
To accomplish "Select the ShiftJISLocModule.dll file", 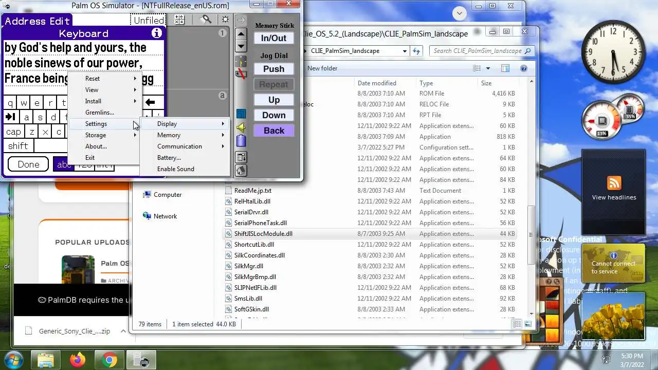I will tap(370, 234).
